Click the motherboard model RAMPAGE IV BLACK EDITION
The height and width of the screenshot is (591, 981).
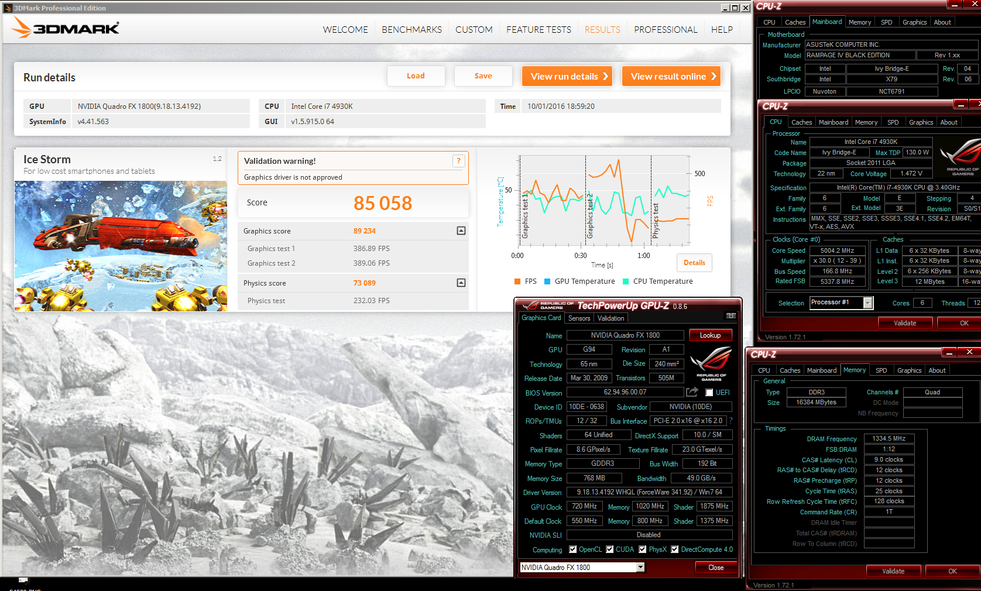pyautogui.click(x=859, y=55)
